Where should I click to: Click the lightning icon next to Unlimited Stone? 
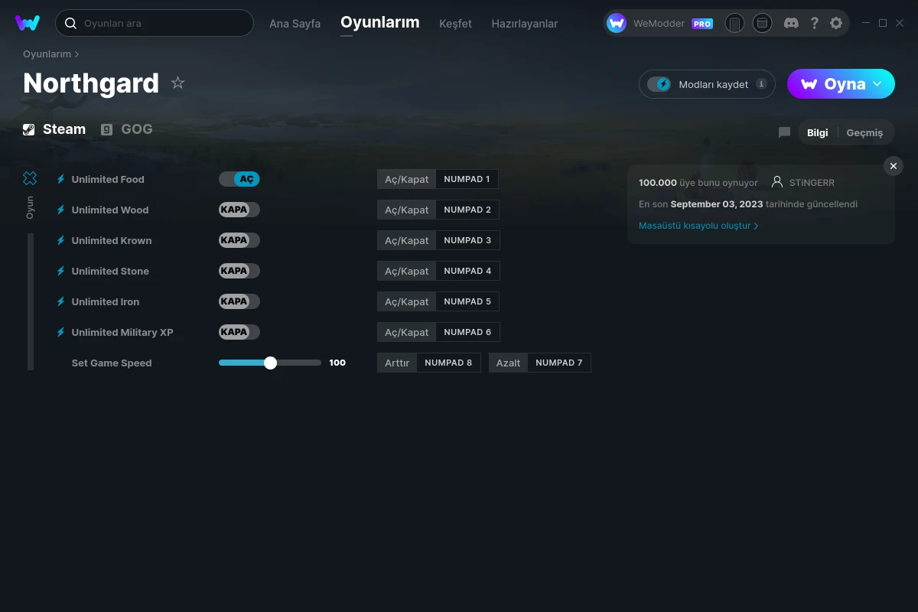tap(60, 271)
